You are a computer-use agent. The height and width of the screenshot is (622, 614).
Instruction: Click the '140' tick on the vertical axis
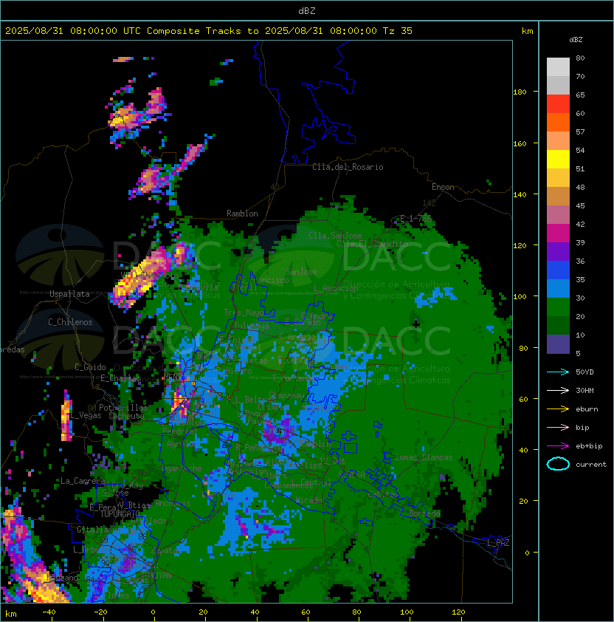coord(520,195)
